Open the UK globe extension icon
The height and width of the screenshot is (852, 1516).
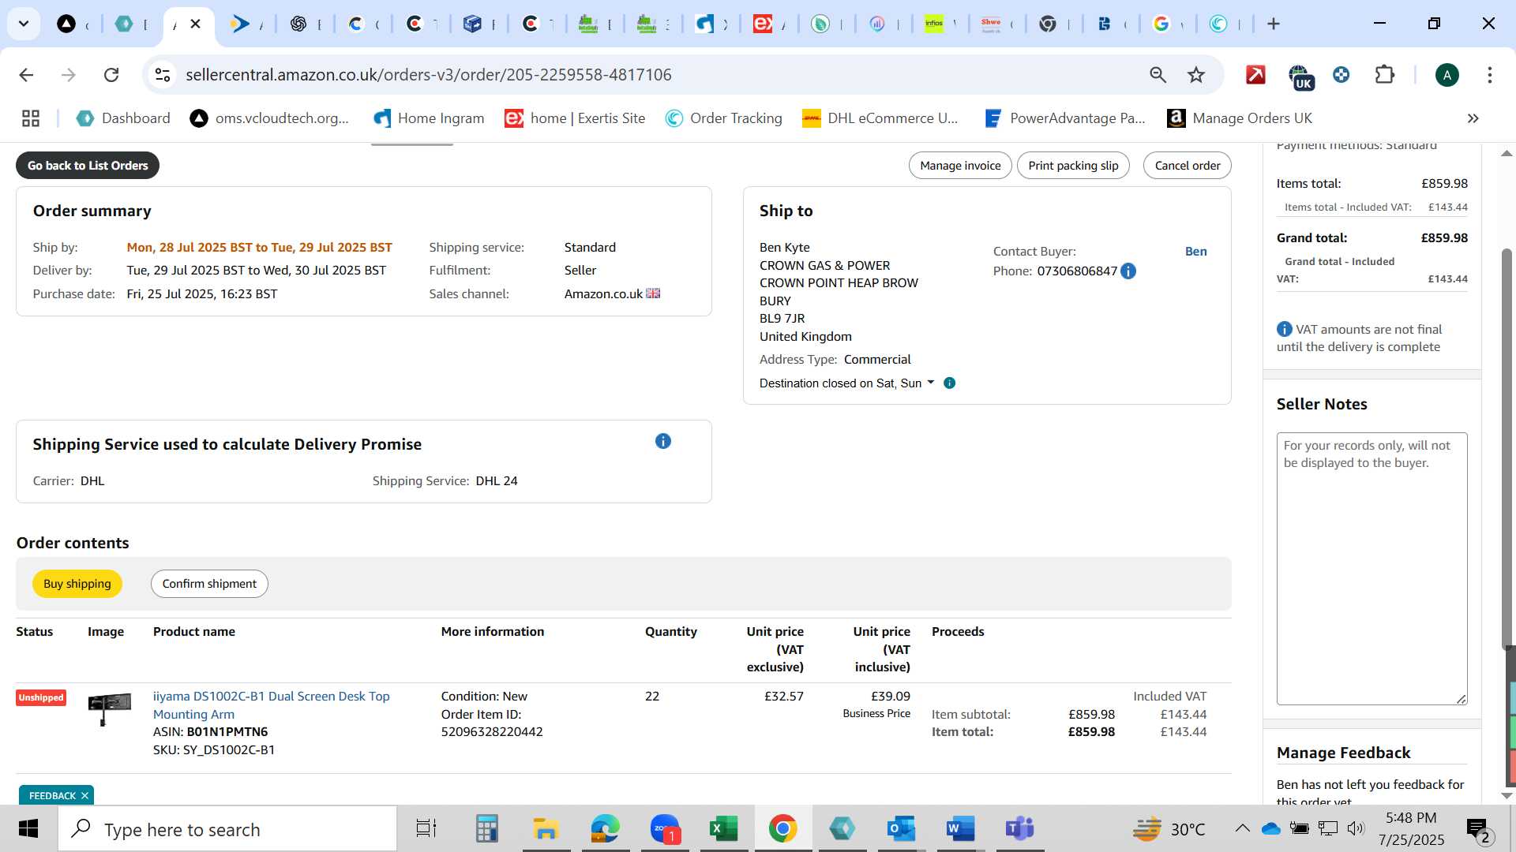1300,77
